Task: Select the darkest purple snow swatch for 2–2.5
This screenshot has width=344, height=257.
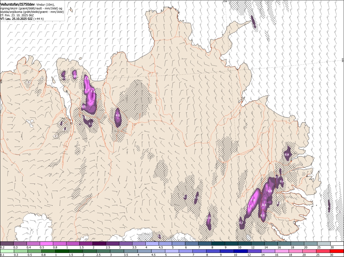Action: pyautogui.click(x=99, y=243)
